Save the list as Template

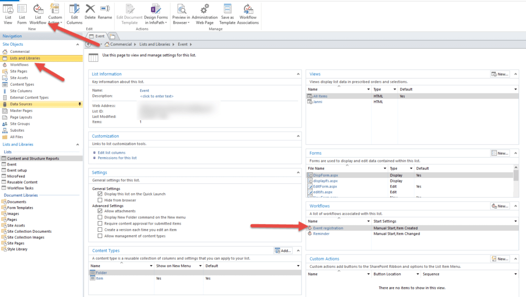[227, 14]
